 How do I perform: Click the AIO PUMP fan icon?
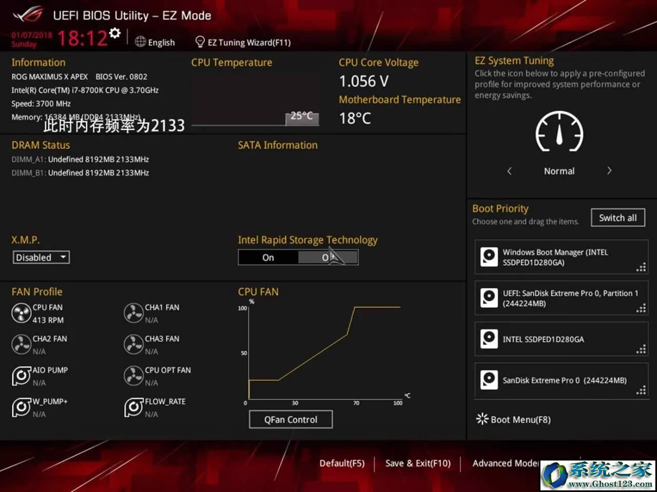pyautogui.click(x=21, y=376)
